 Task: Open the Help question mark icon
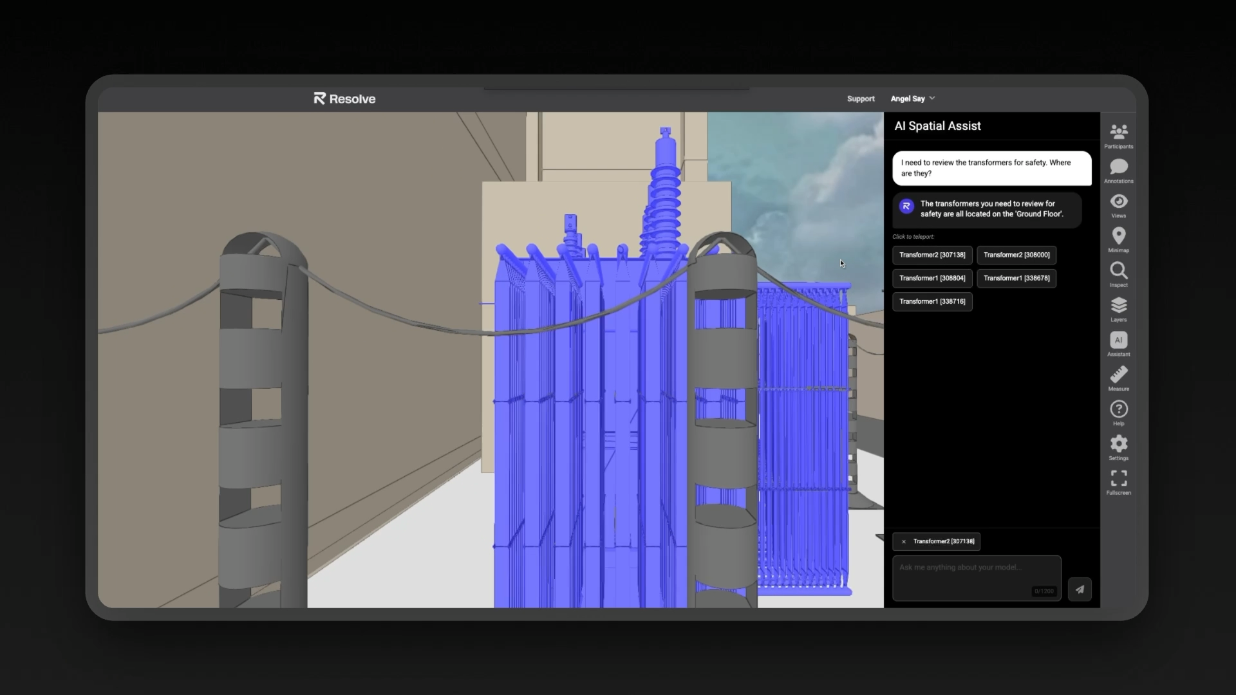click(x=1118, y=409)
